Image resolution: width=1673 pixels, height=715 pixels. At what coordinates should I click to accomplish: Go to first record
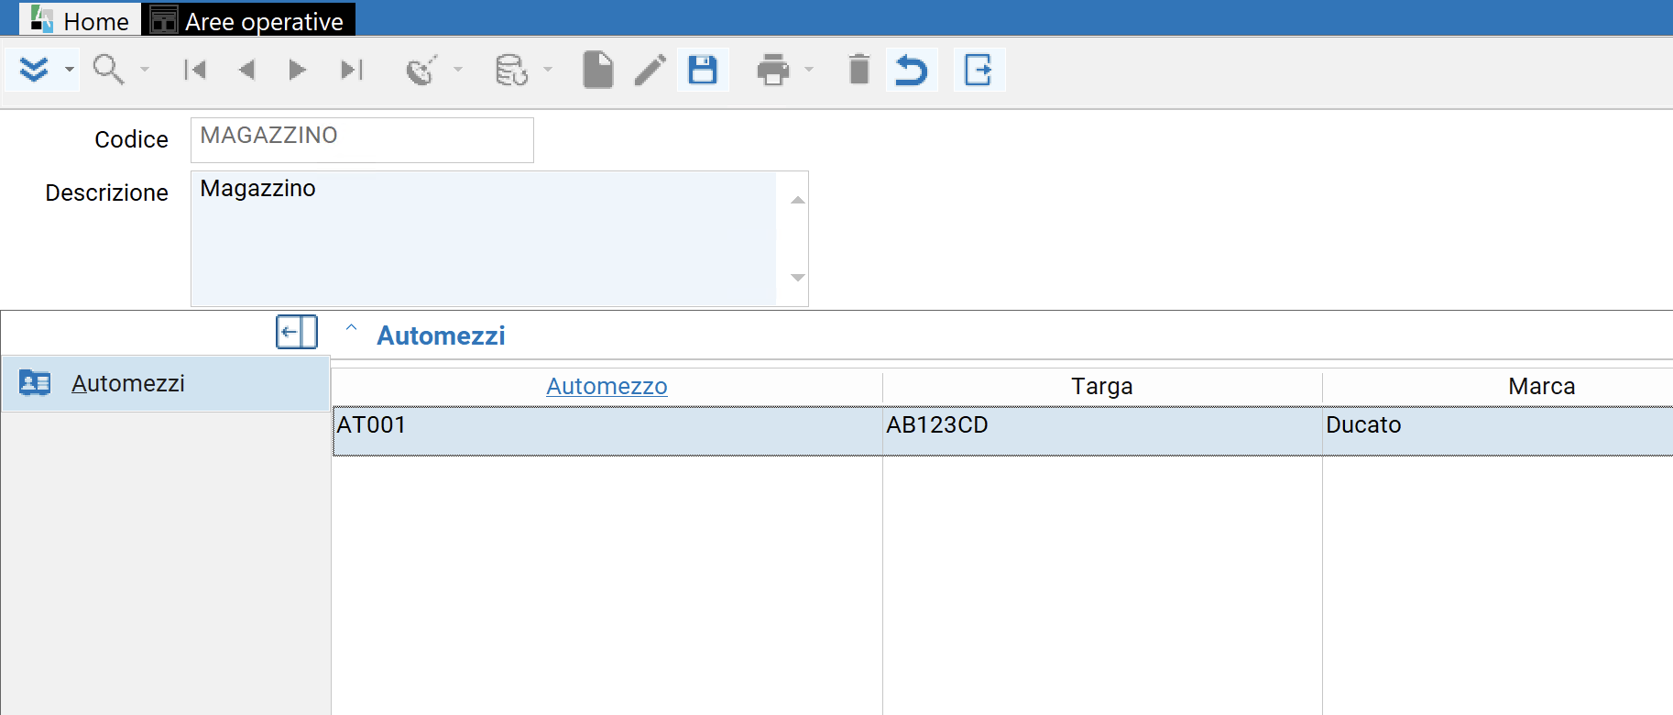pos(195,70)
